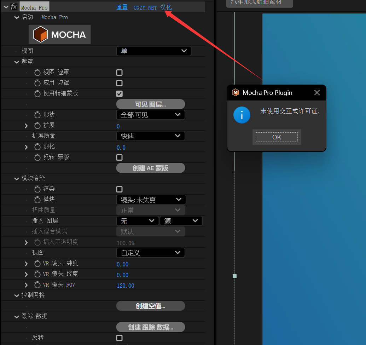The height and width of the screenshot is (345, 366).
Task: Open the 视图 dropdown showing 单
Action: pyautogui.click(x=153, y=51)
